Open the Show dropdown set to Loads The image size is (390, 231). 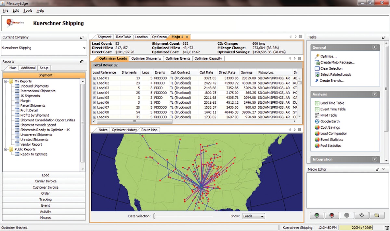[253, 216]
